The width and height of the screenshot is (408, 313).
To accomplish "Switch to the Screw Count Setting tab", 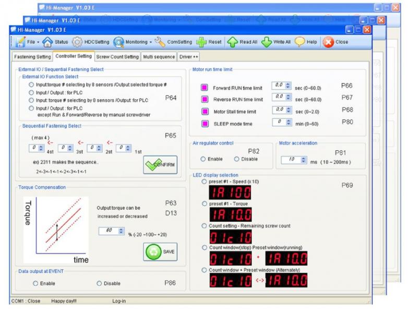I will point(117,56).
